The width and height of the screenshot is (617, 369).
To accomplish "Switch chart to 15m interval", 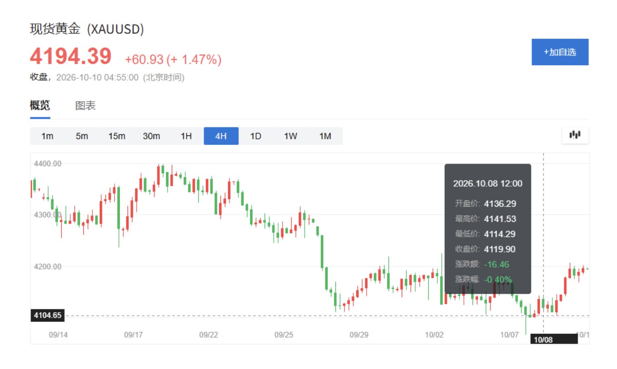I will point(117,136).
